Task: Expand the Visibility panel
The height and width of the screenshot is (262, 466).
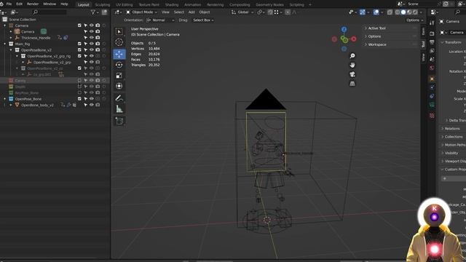Action: pyautogui.click(x=451, y=153)
